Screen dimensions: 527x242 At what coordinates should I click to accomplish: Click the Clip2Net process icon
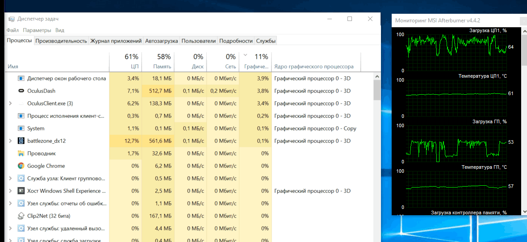21,216
